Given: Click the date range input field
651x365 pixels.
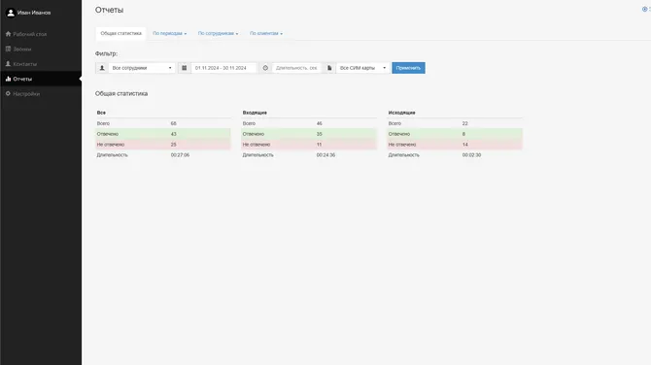Looking at the screenshot, I should point(223,68).
